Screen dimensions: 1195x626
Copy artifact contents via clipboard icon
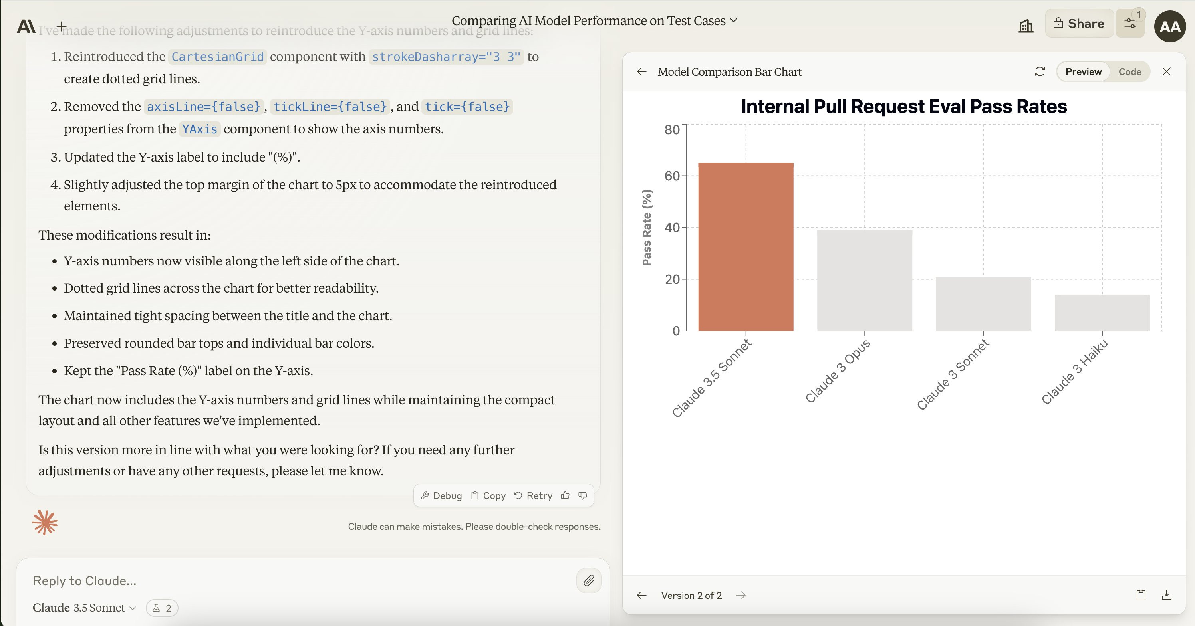pos(1141,595)
